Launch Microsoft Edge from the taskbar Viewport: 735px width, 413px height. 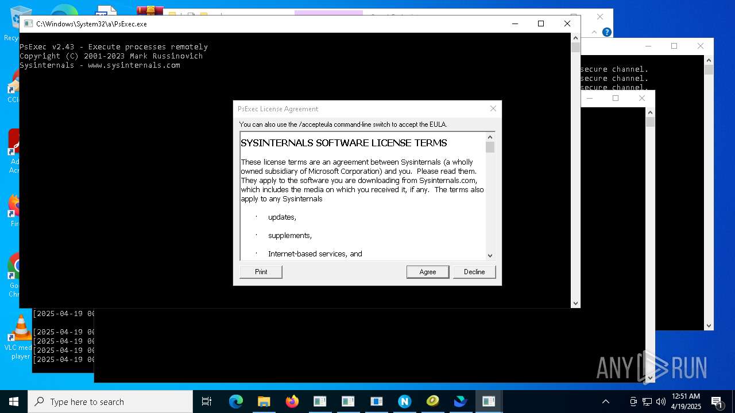tap(236, 402)
